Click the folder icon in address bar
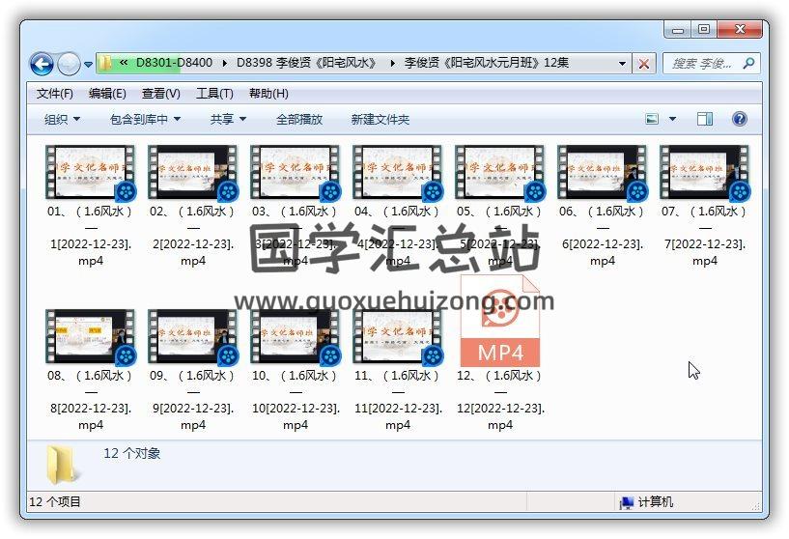 click(x=105, y=63)
